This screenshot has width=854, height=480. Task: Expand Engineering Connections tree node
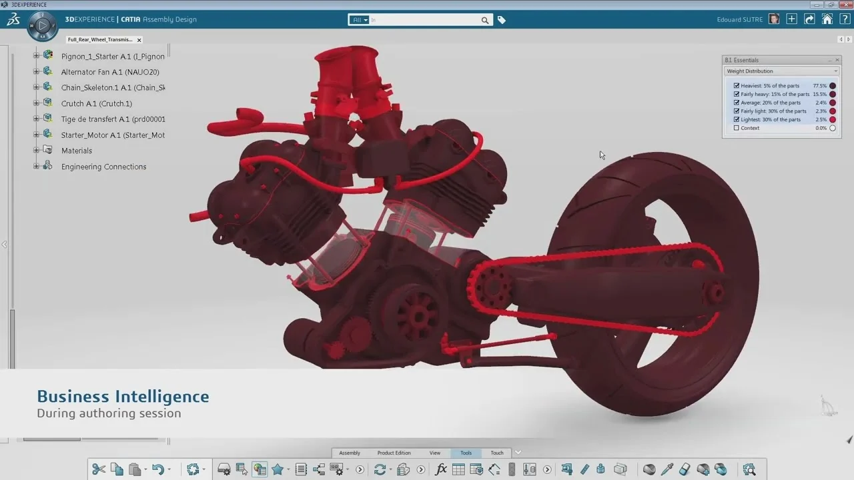(x=36, y=167)
